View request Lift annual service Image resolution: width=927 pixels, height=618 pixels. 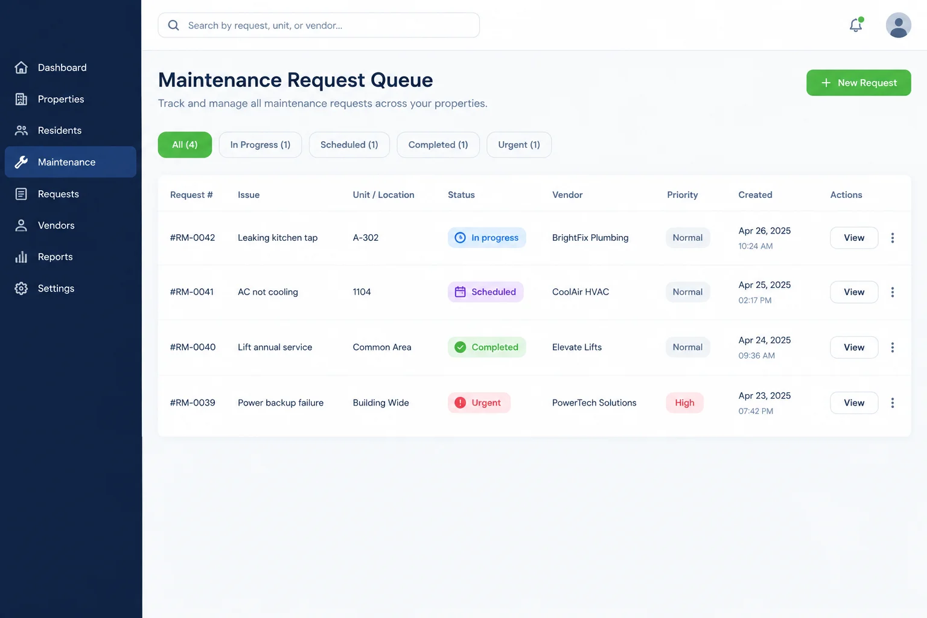tap(854, 348)
